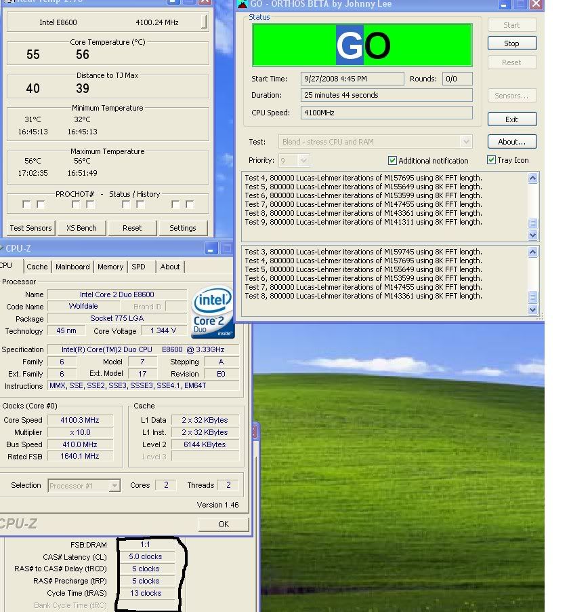569x612 pixels.
Task: Click the Package value 'Socket 775 LGA'
Action: click(117, 318)
